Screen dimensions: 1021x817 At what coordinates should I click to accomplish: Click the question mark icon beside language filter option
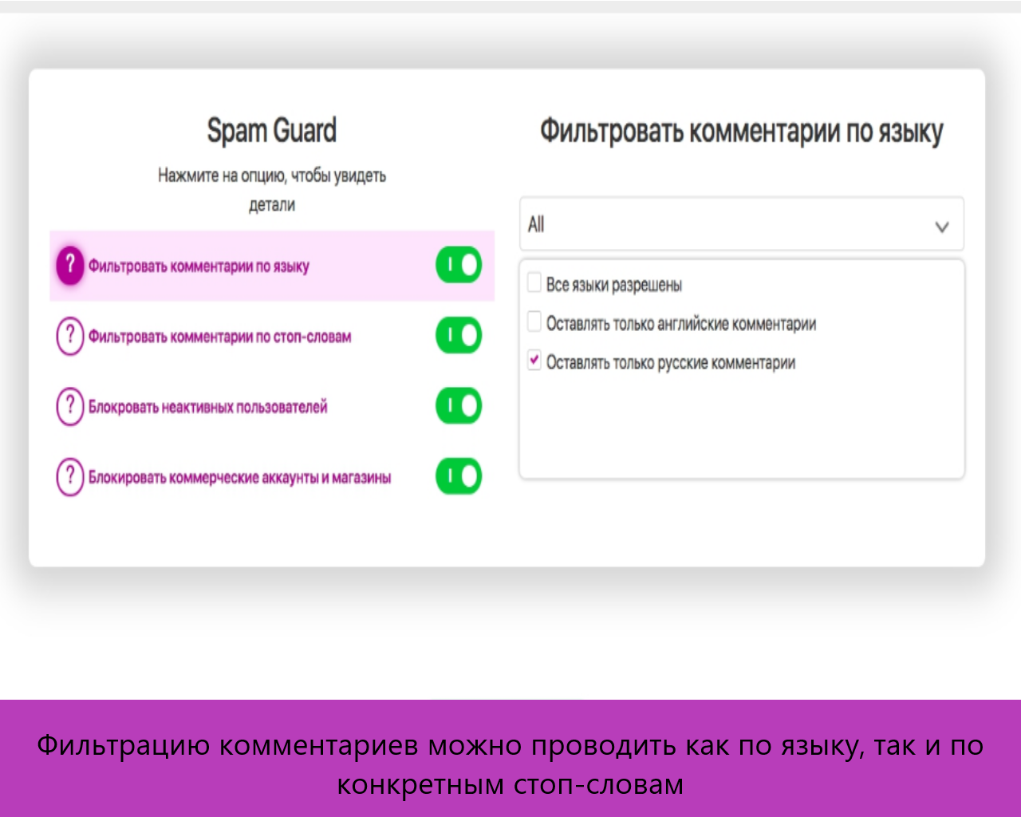[69, 265]
